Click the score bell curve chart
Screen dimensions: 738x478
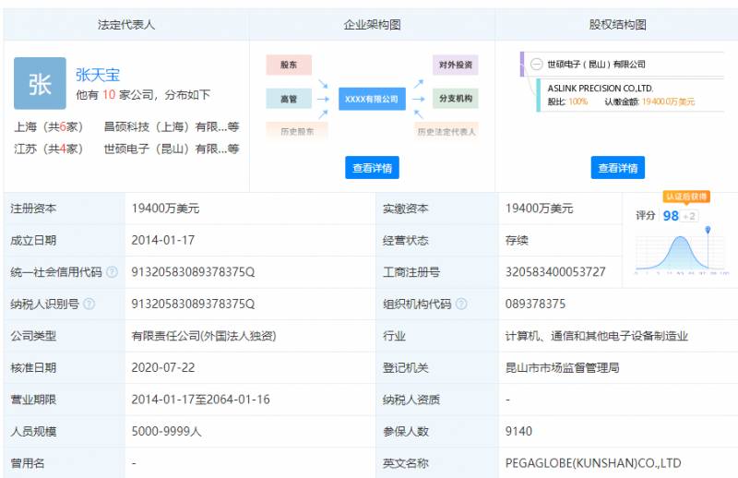coord(680,254)
